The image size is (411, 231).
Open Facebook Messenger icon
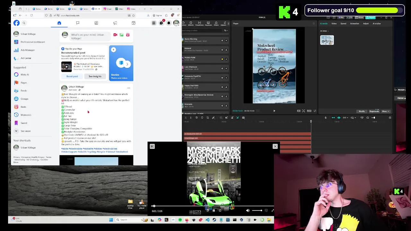tap(161, 23)
